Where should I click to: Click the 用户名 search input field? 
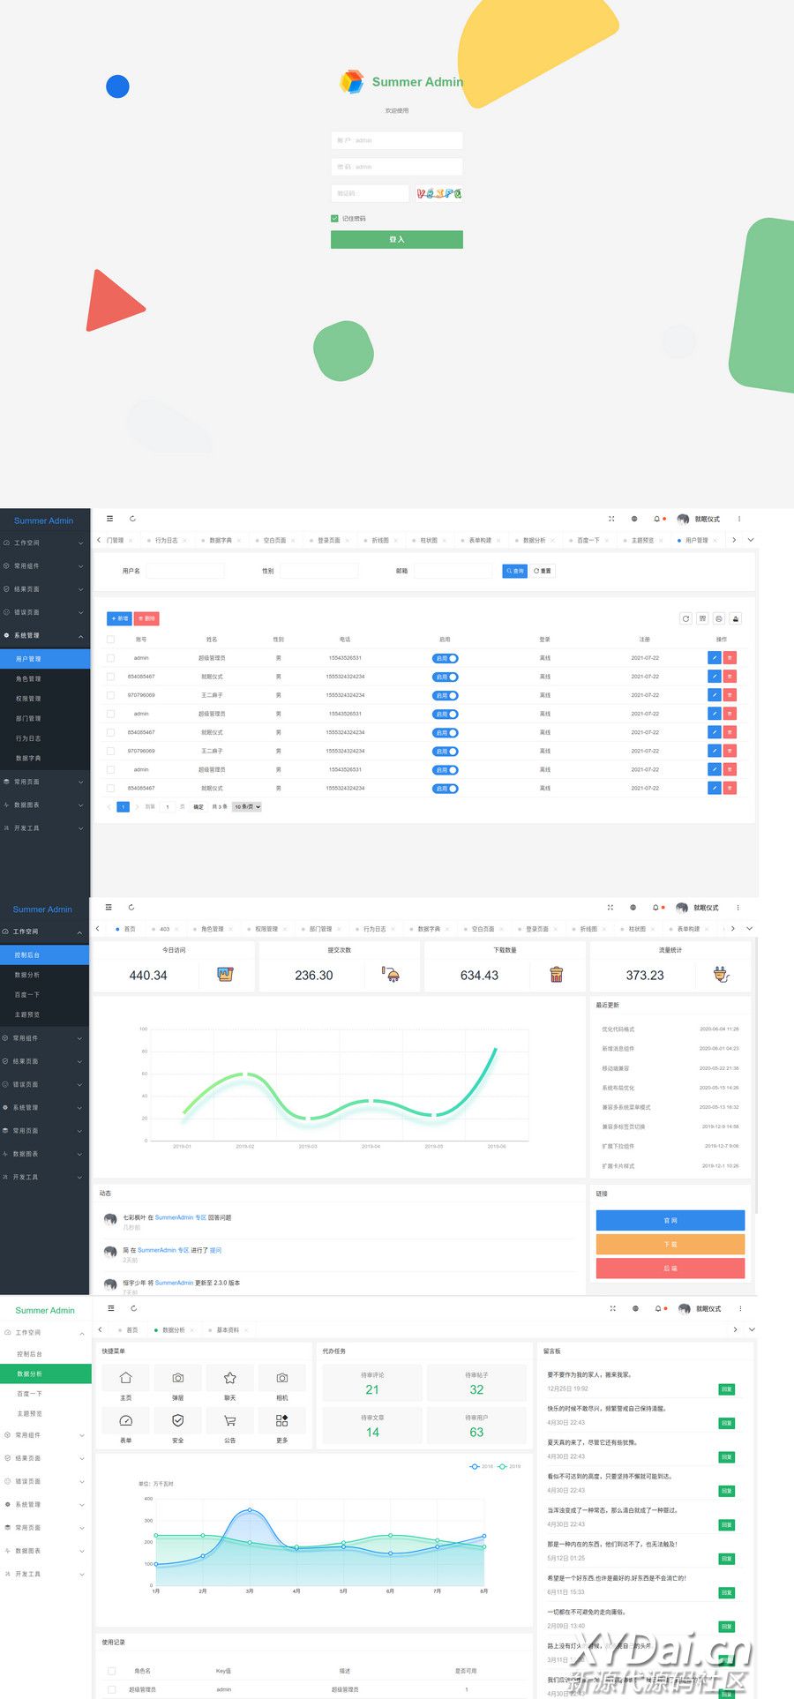[184, 571]
